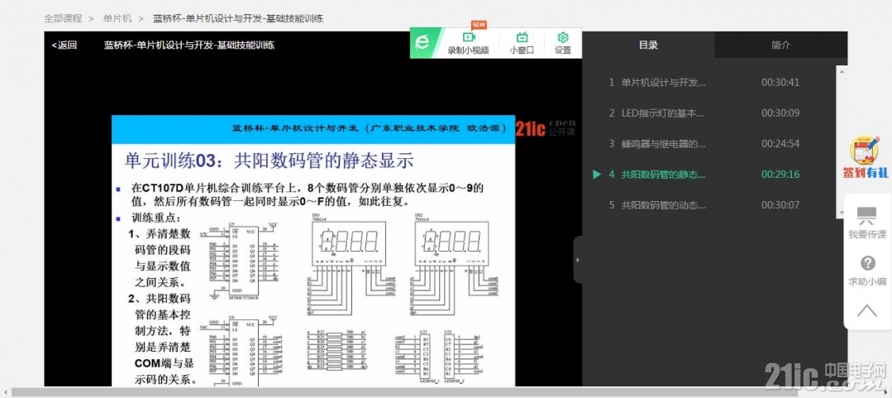Click the video slide area to pause
The width and height of the screenshot is (892, 398).
312,251
